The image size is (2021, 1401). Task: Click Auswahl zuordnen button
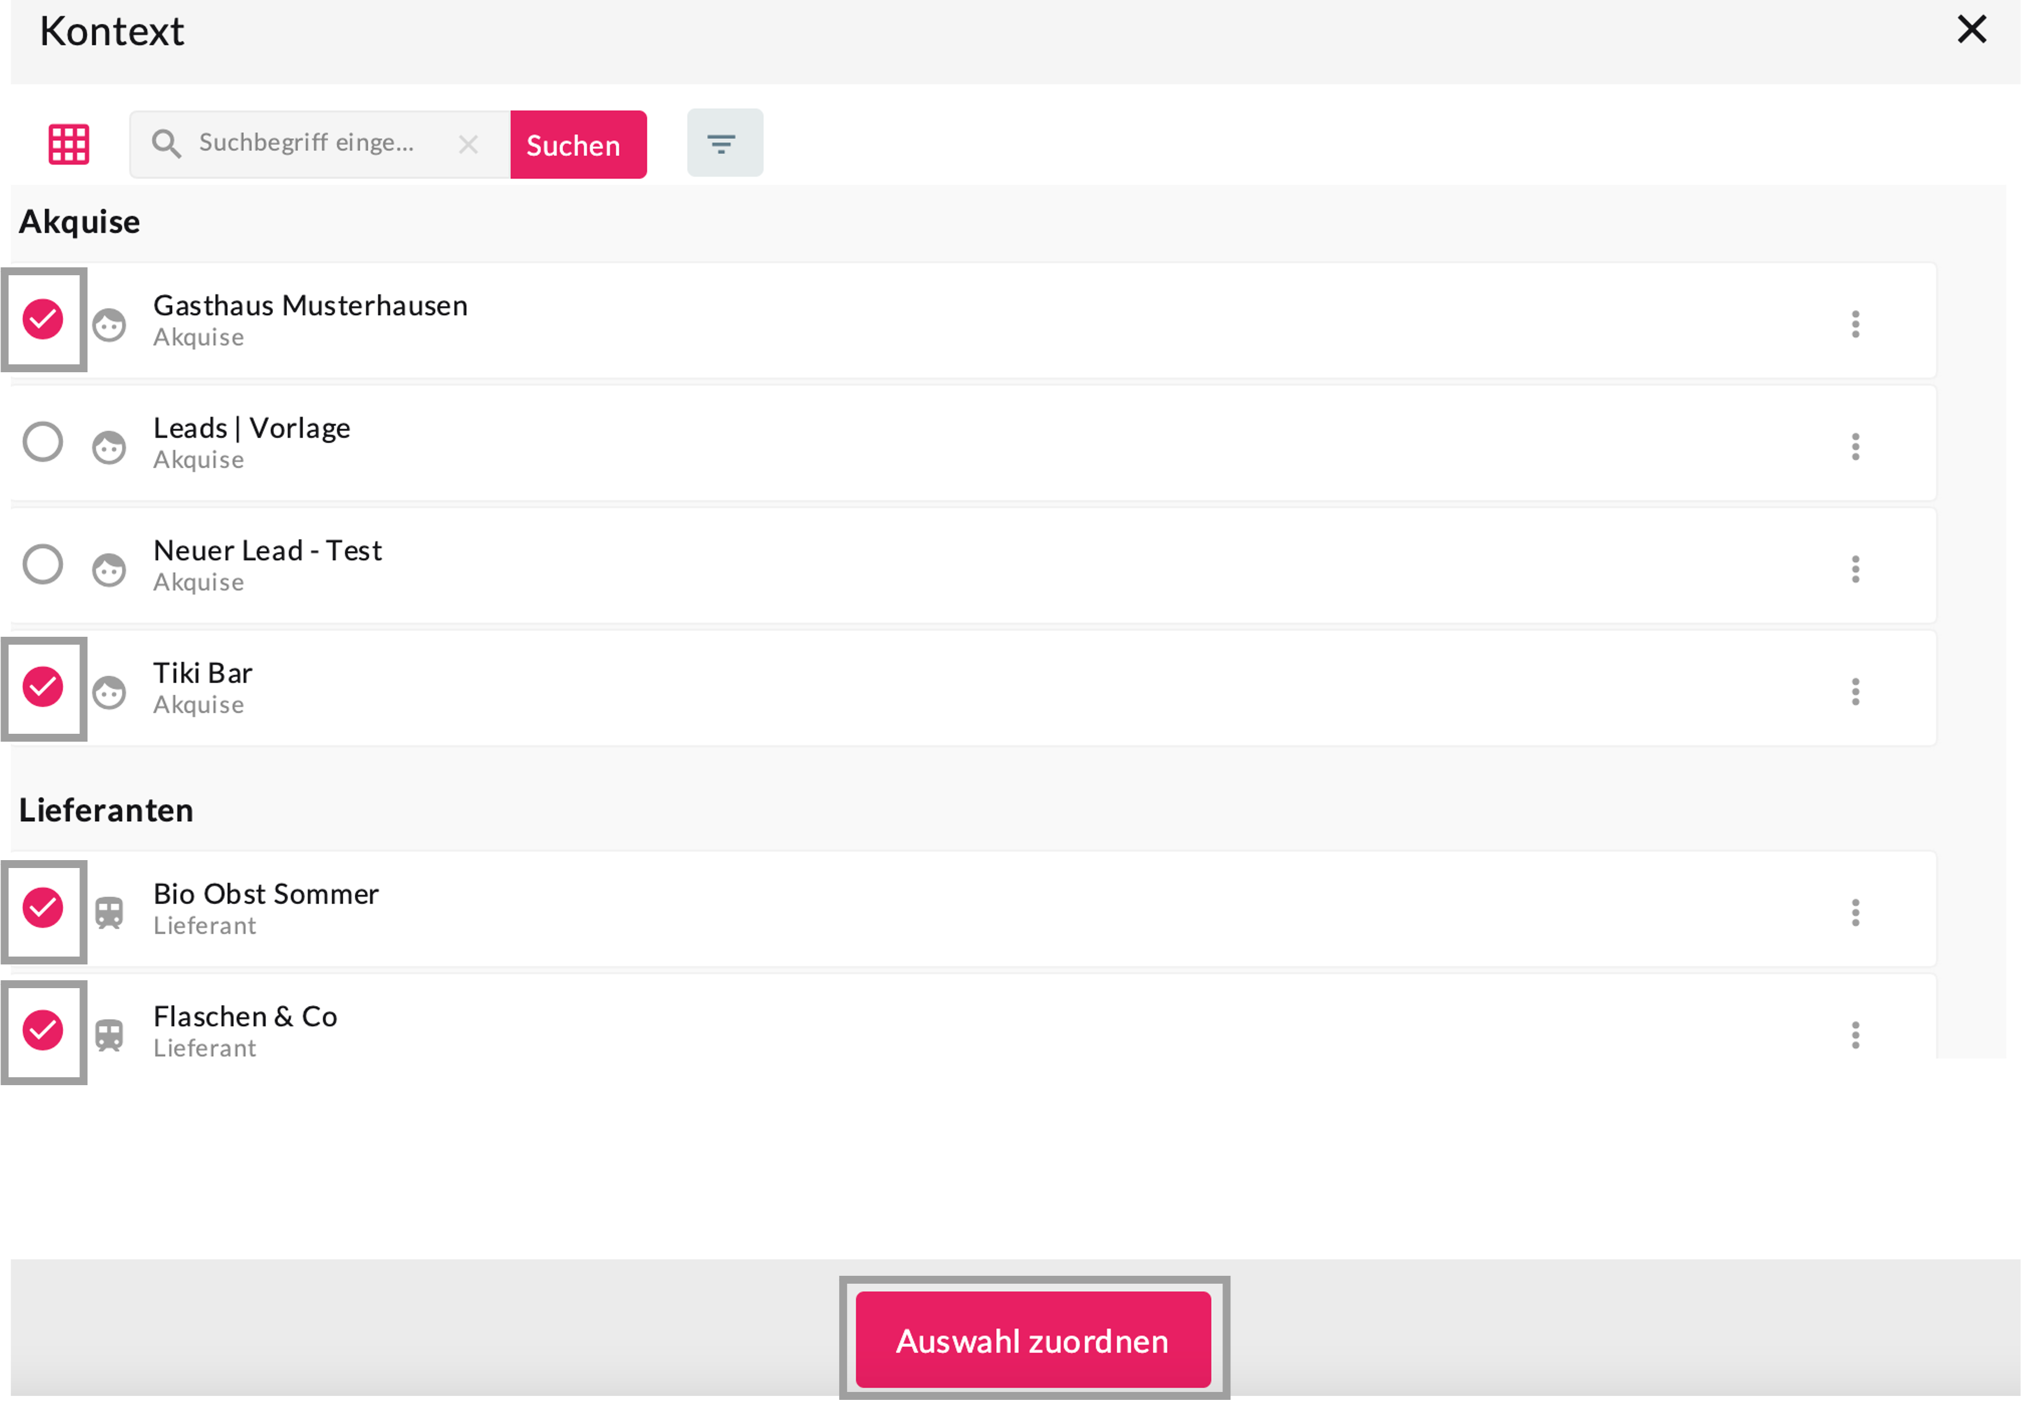point(1032,1340)
